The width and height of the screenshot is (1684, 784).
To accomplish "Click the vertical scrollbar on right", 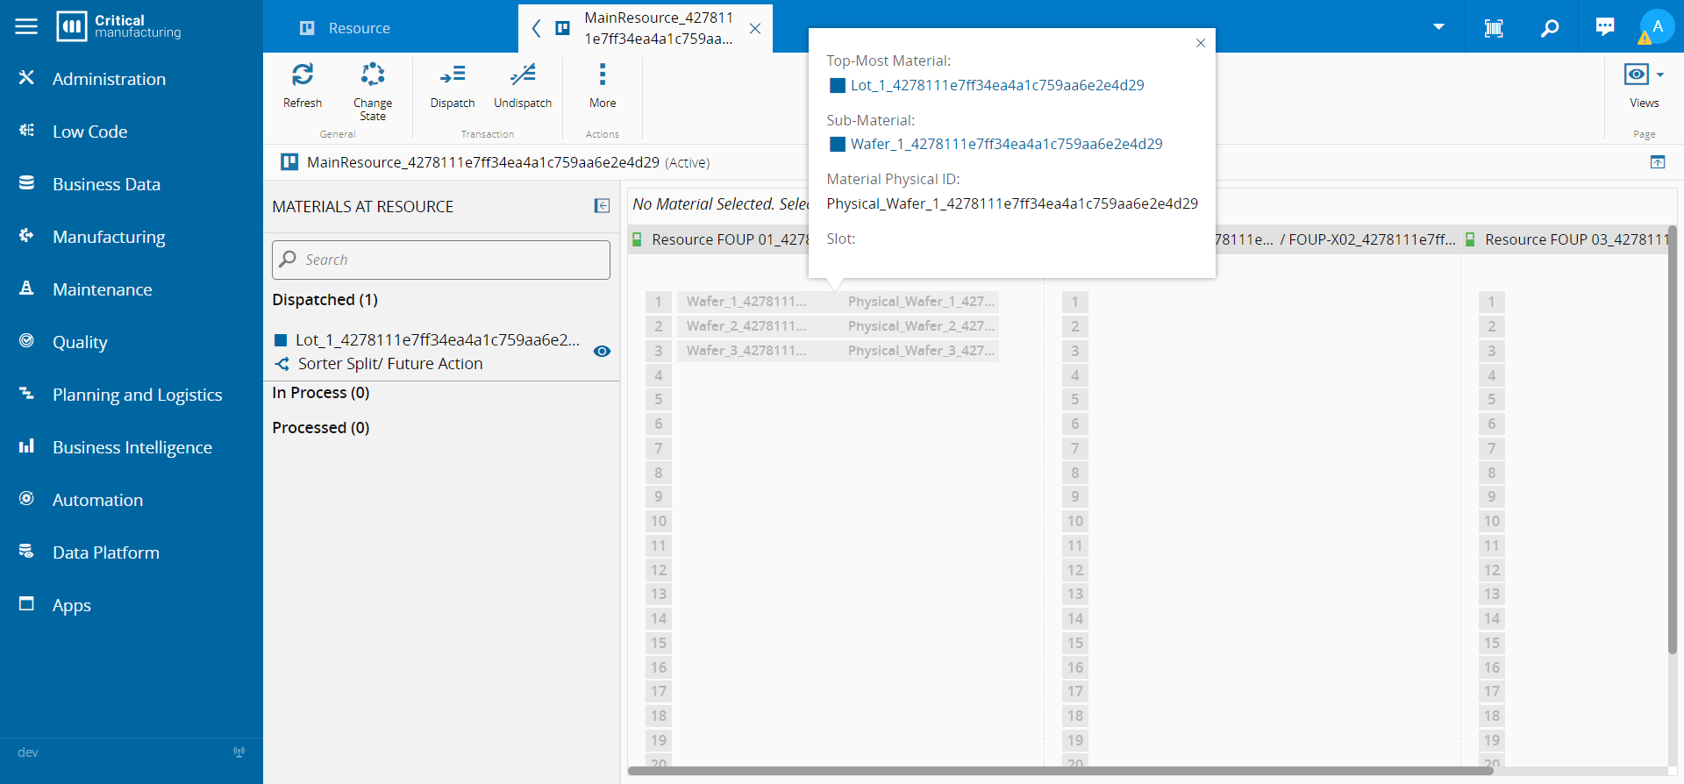I will click(x=1673, y=438).
